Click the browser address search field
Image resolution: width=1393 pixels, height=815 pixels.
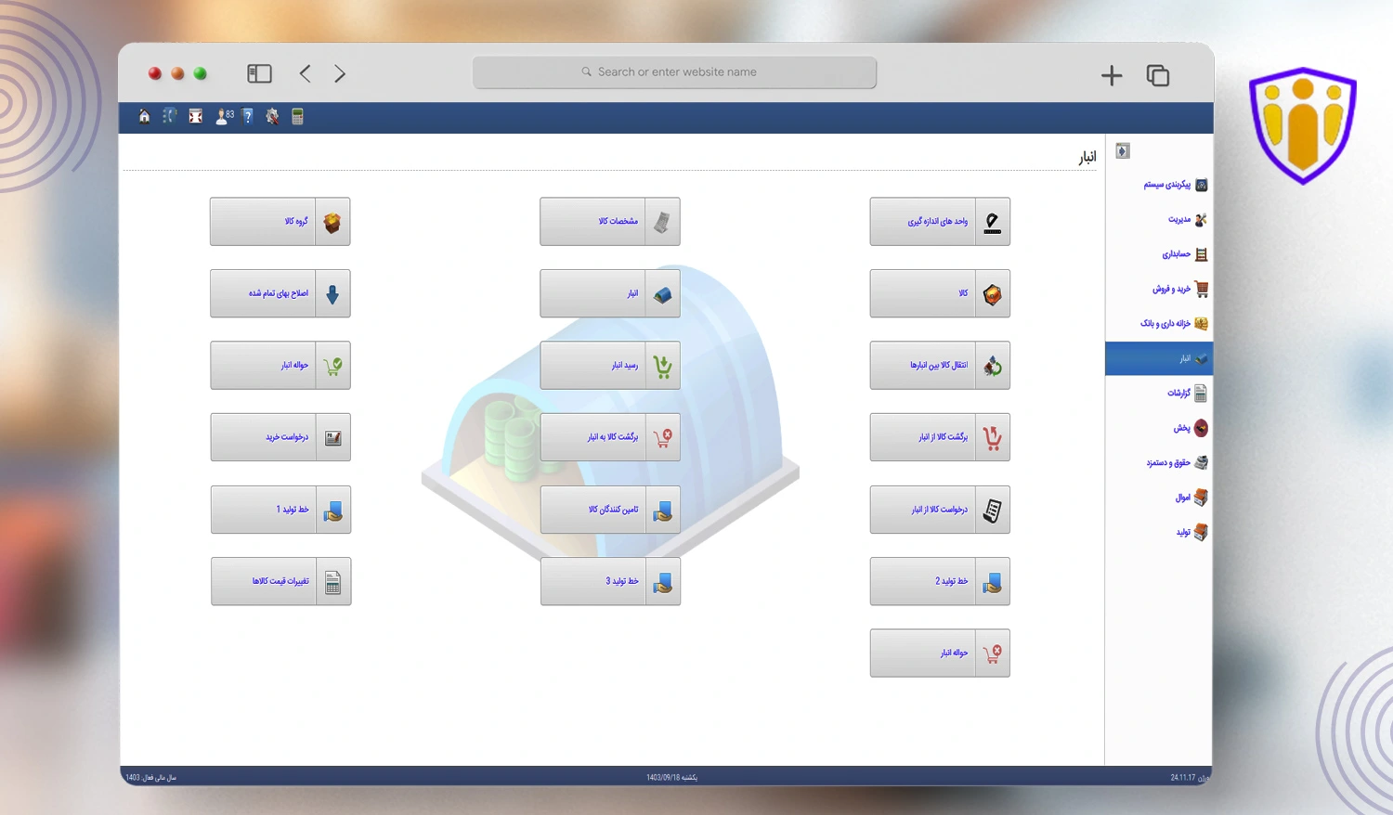pyautogui.click(x=674, y=72)
